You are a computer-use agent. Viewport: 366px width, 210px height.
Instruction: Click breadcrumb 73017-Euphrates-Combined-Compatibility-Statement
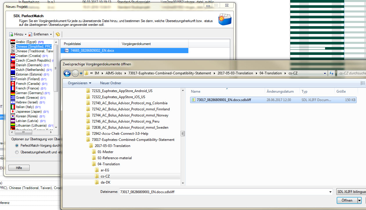coord(170,73)
